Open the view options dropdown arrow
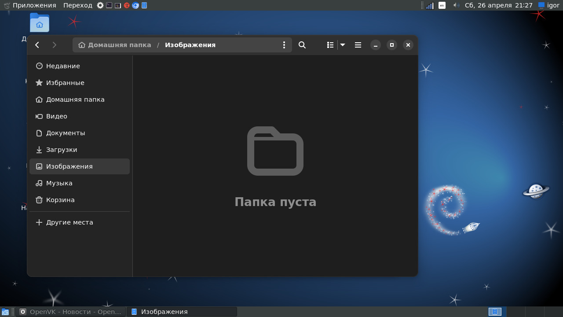Screen dimensions: 563x317 pos(343,45)
